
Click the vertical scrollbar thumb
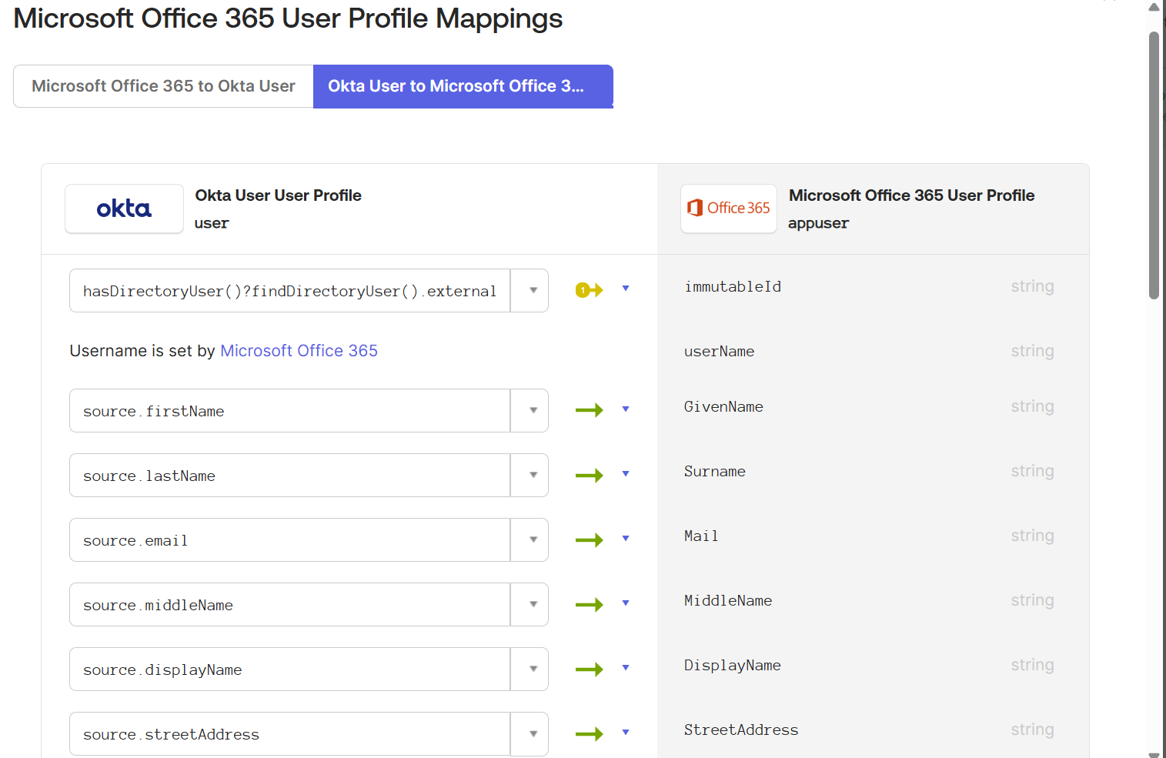1154,165
